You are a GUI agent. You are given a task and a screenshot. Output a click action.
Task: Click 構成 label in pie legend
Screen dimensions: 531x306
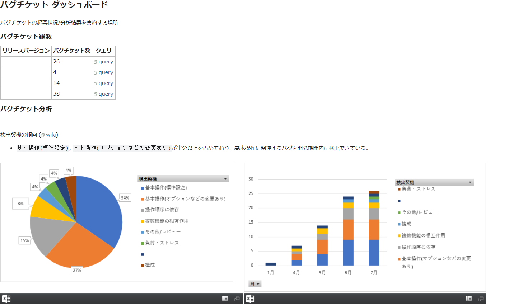(150, 265)
